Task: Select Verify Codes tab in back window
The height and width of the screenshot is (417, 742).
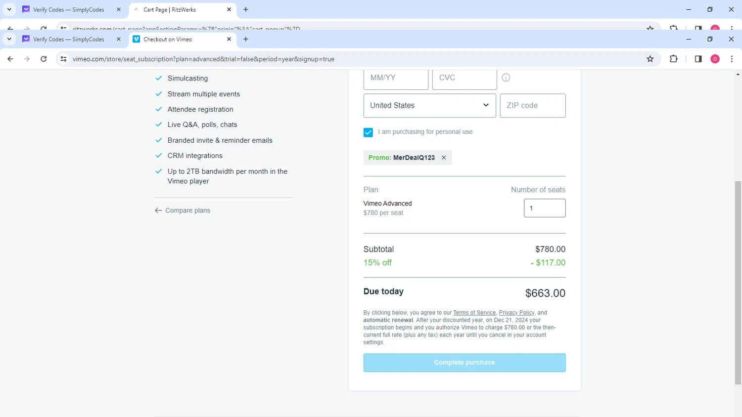Action: click(x=68, y=9)
